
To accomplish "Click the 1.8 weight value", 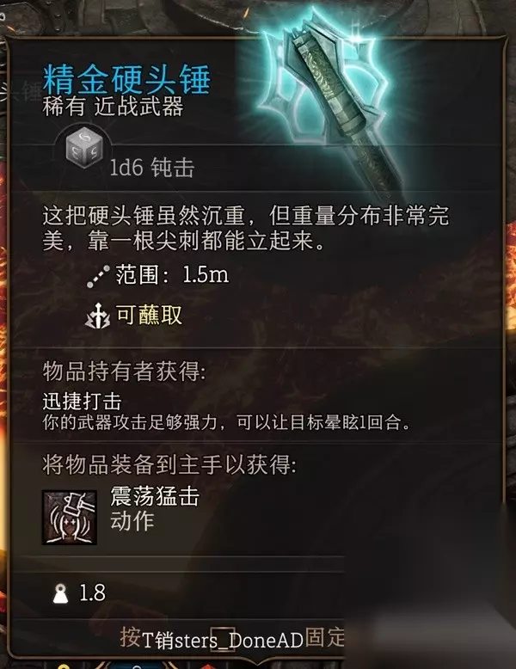I will click(92, 593).
